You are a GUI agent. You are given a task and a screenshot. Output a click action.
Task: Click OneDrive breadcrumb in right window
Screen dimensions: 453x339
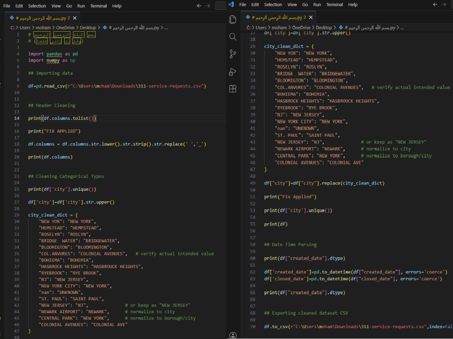(301, 28)
